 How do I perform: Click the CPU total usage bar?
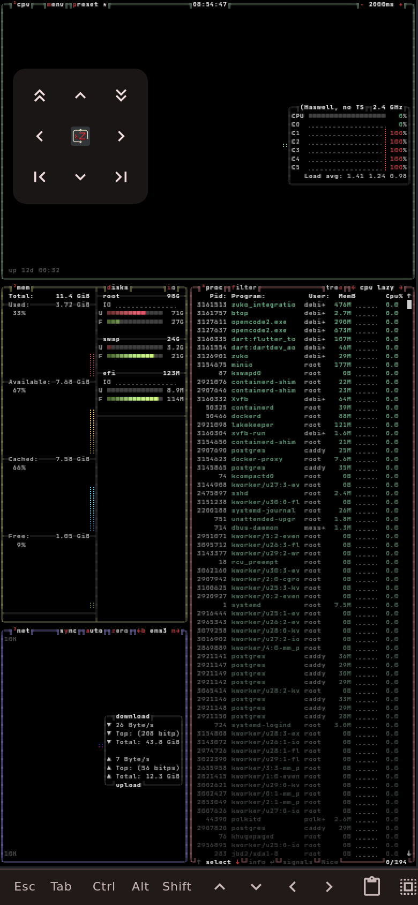pos(347,116)
